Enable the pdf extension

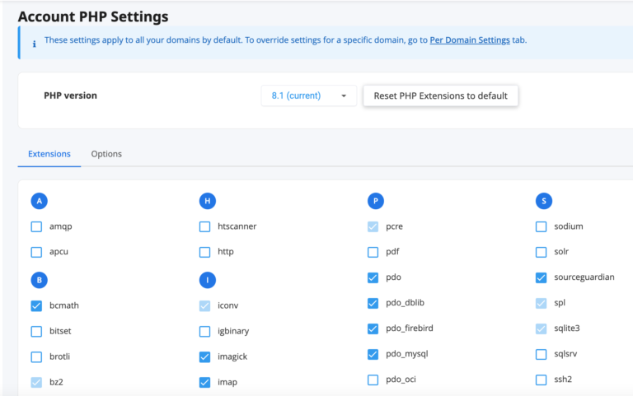tap(373, 252)
